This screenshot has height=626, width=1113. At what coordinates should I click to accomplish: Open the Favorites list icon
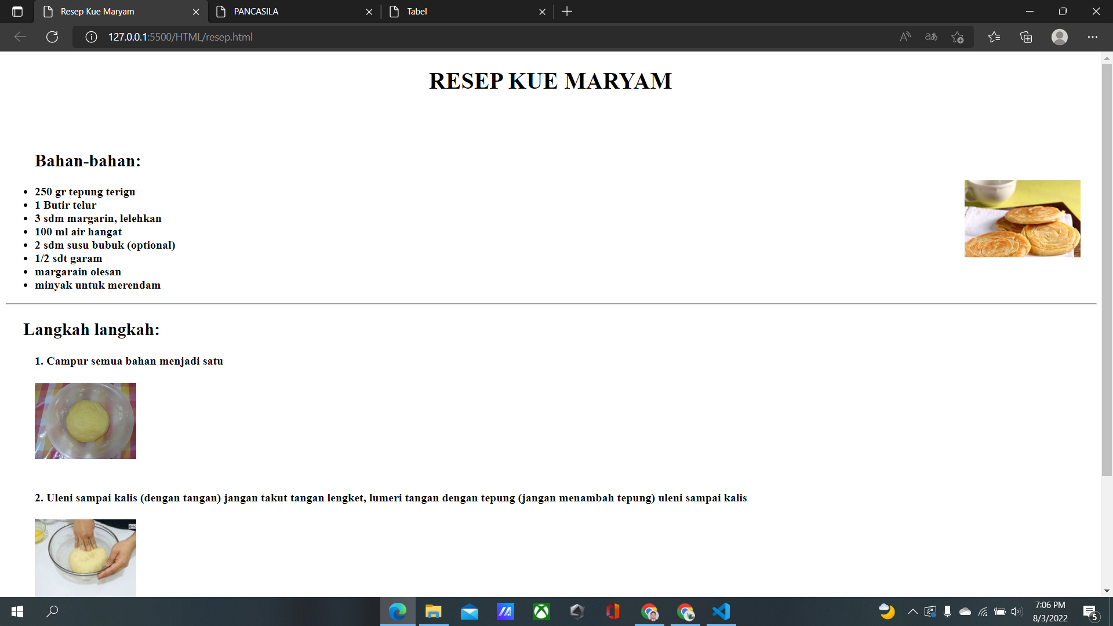[x=995, y=37]
